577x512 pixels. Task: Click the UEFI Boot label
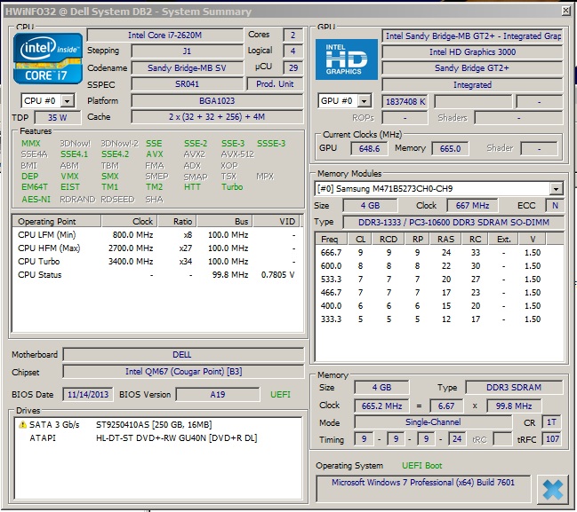(421, 466)
